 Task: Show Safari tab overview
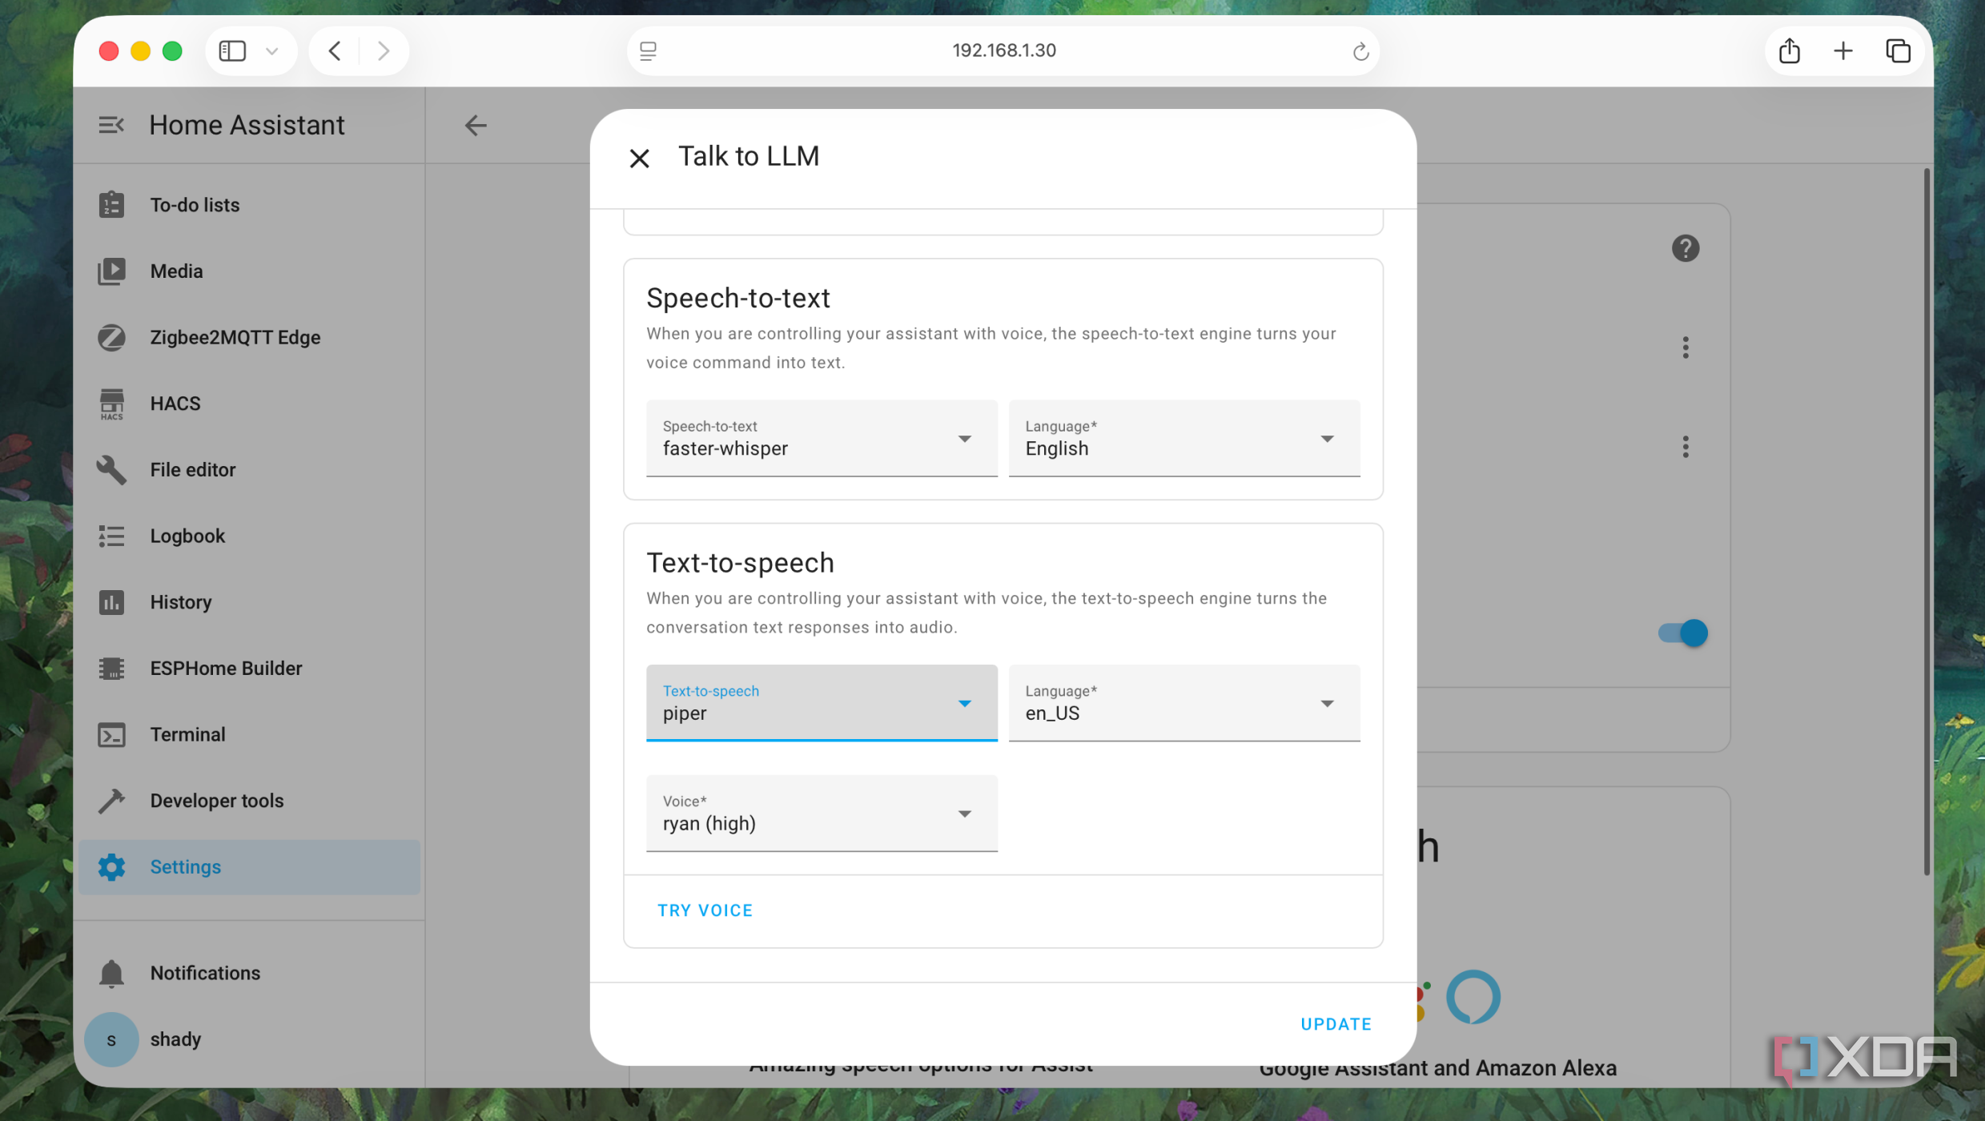click(1898, 51)
